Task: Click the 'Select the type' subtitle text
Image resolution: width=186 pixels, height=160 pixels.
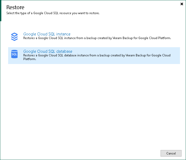Action: click(x=53, y=13)
